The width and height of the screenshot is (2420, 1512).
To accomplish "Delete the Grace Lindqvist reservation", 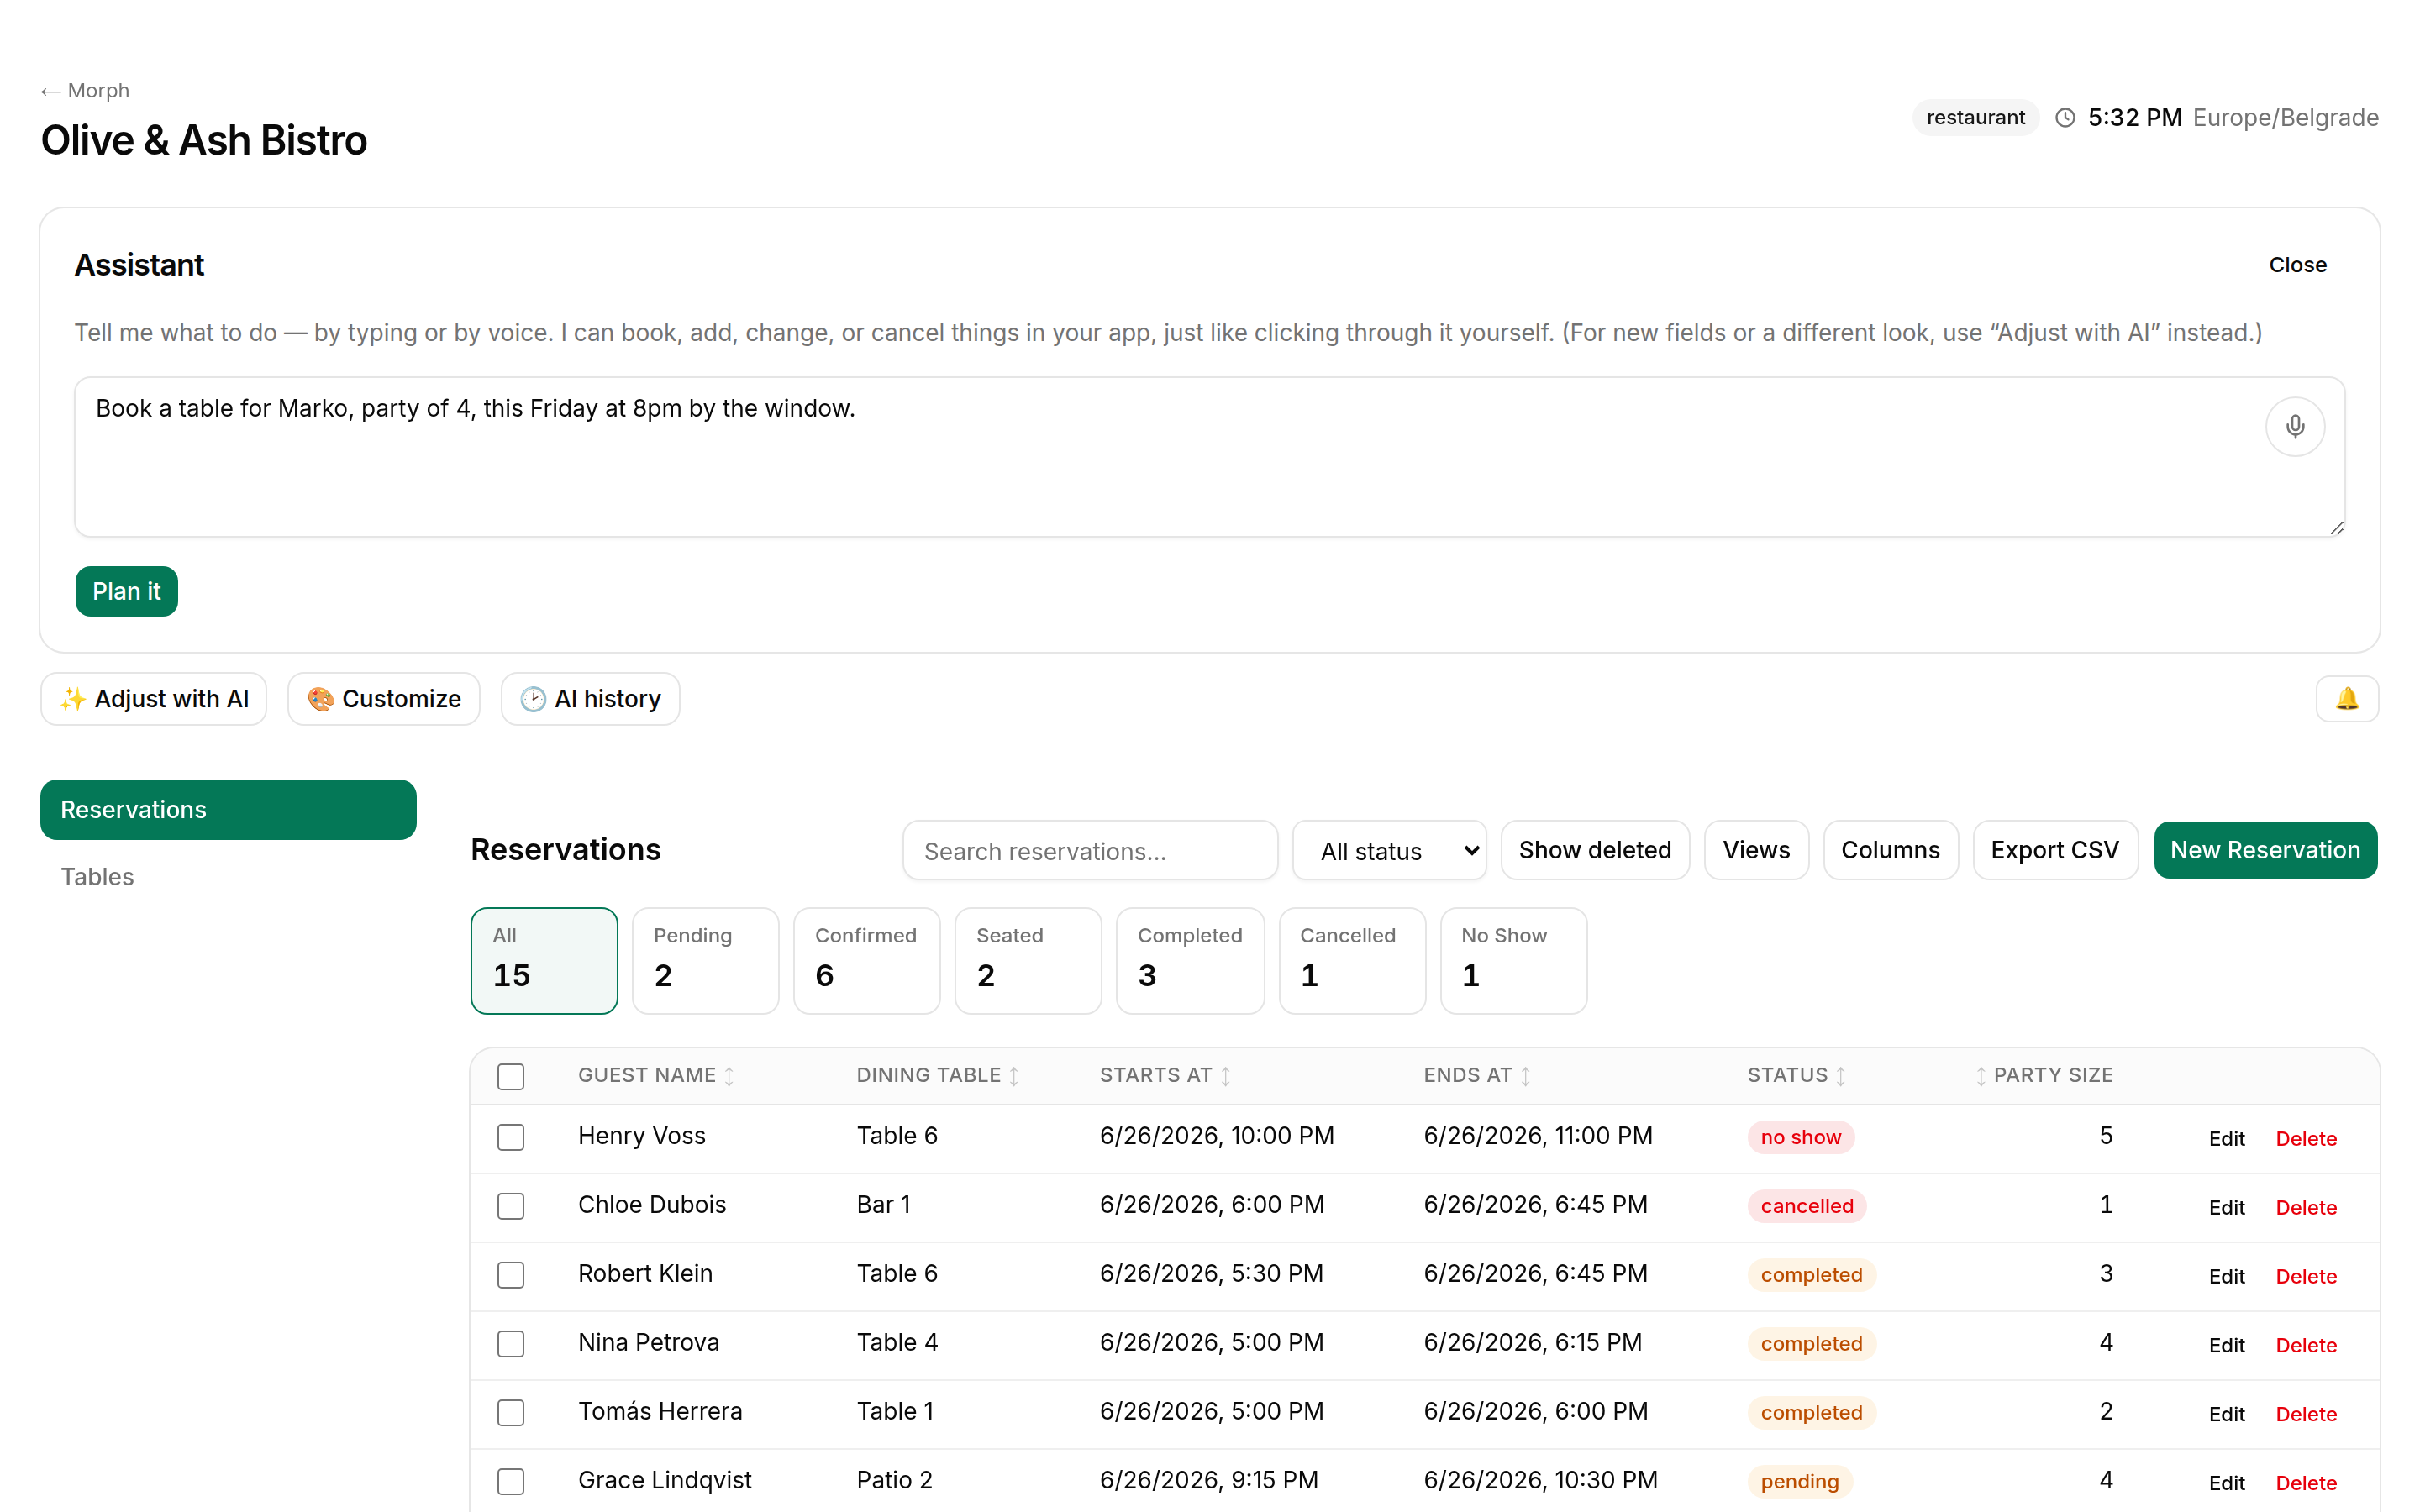I will click(x=2306, y=1483).
